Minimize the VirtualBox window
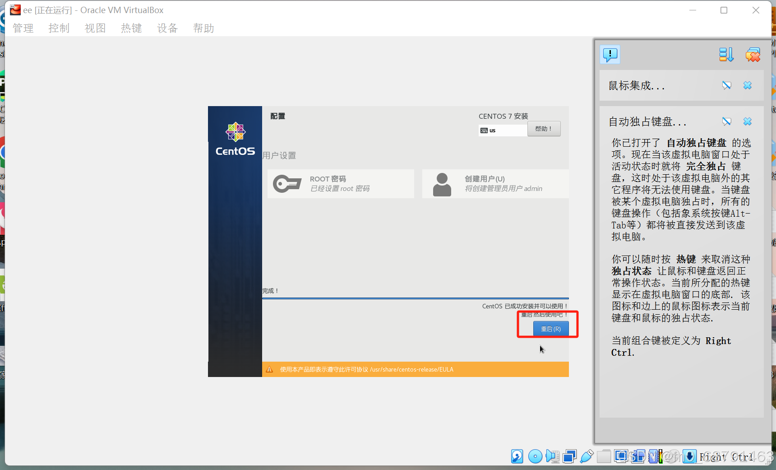Viewport: 776px width, 470px height. [693, 10]
